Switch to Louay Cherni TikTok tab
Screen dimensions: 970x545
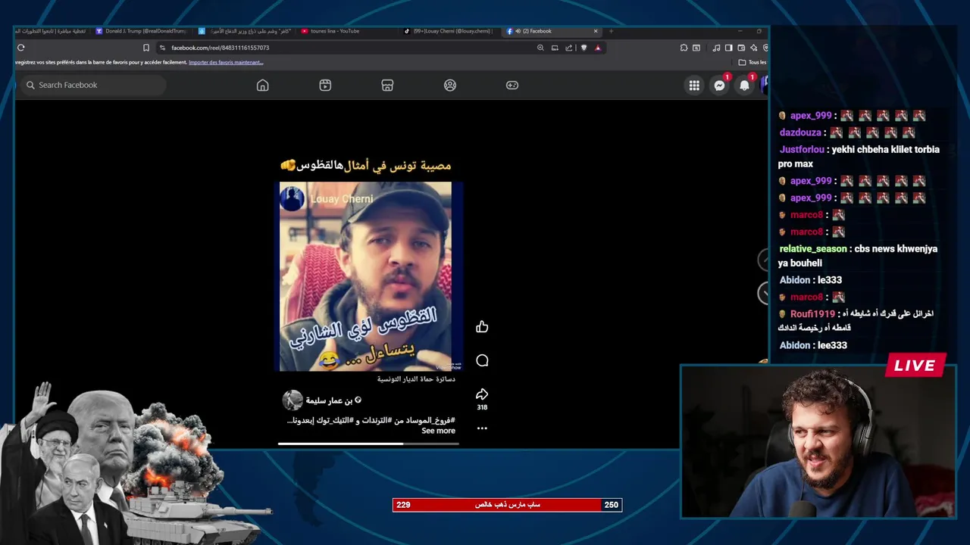(449, 31)
